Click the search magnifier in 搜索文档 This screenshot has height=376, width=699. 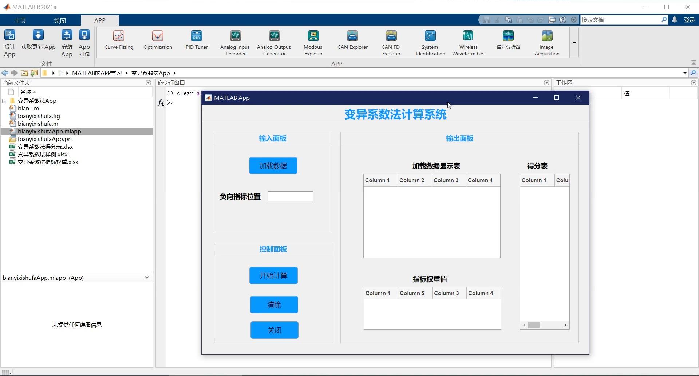pyautogui.click(x=664, y=20)
